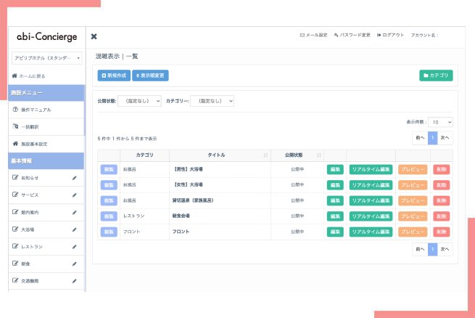Screen dimensions: 475x318
Task: Open the 公開状態 filter dropdown
Action: (139, 101)
